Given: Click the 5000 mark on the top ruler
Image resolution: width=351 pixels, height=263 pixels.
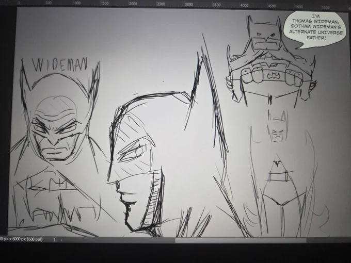Looking at the screenshot, I should [299, 7].
